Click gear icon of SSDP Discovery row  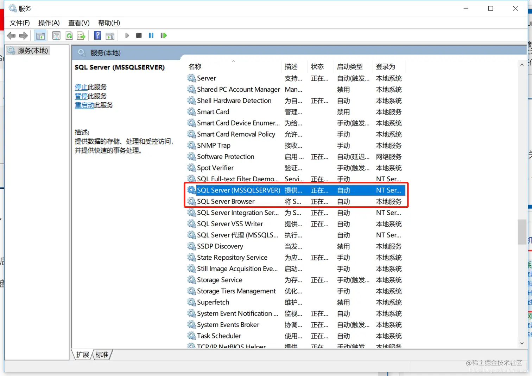[x=191, y=246]
